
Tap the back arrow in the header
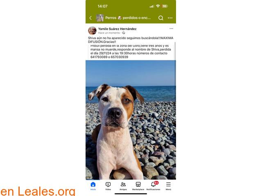coord(90,18)
